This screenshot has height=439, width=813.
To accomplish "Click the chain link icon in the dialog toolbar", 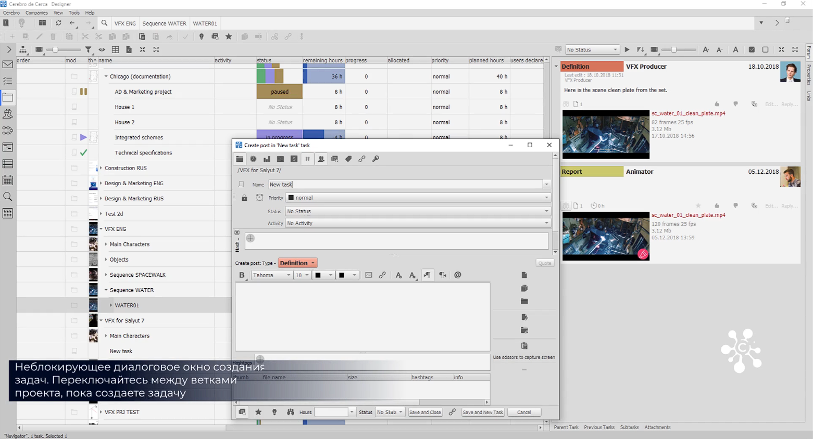I will 362,159.
